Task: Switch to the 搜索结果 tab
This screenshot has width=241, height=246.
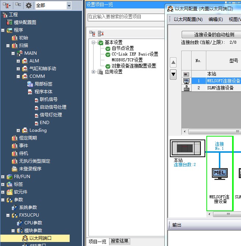Action: point(120,241)
